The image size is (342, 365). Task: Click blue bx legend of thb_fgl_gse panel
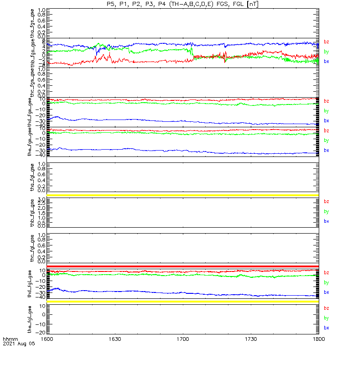[x=326, y=221]
